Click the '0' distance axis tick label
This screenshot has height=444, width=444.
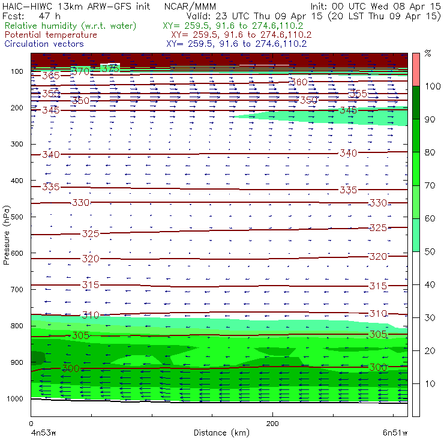(31, 424)
